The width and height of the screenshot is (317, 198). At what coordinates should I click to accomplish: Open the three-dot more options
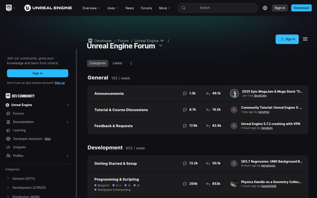pyautogui.click(x=131, y=63)
